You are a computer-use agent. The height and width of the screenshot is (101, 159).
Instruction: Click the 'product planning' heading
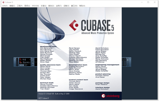point(103,74)
